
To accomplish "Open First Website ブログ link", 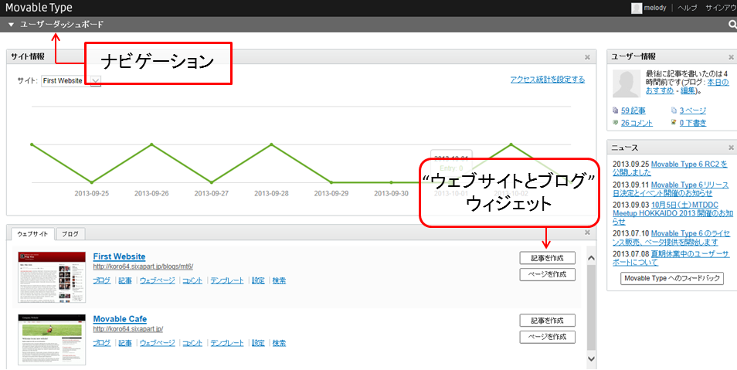I will [102, 280].
